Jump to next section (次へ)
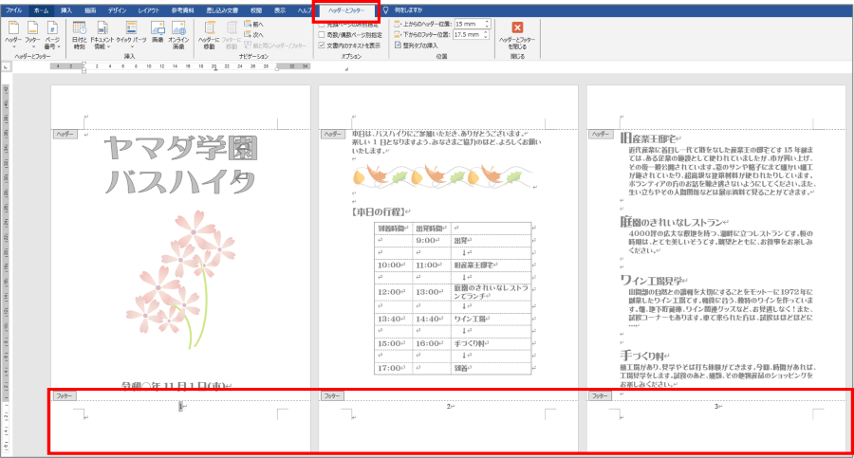Viewport: 854px width, 458px height. coord(253,34)
